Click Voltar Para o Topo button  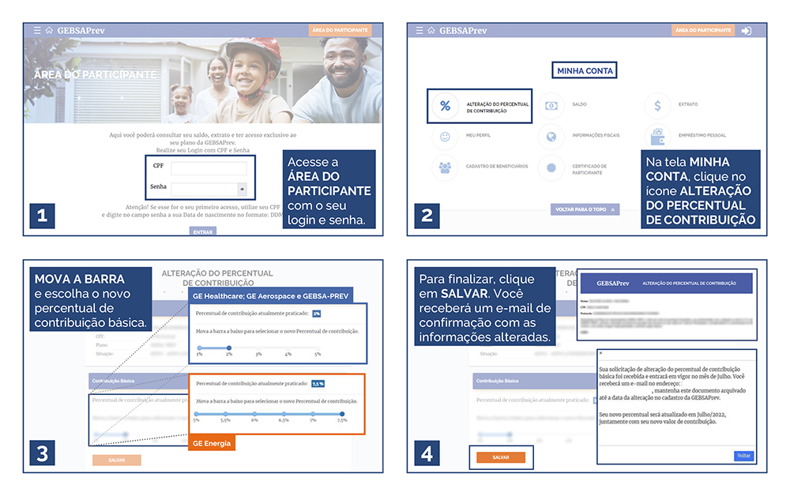click(585, 209)
